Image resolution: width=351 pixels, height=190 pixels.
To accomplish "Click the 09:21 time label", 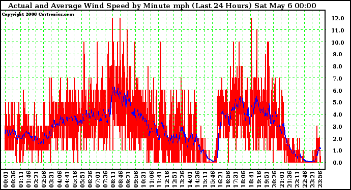I will 129,179.
